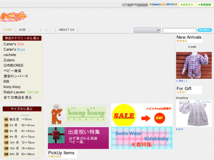Select the 3M size badge
The height and width of the screenshot is (160, 214).
pos(6,125)
